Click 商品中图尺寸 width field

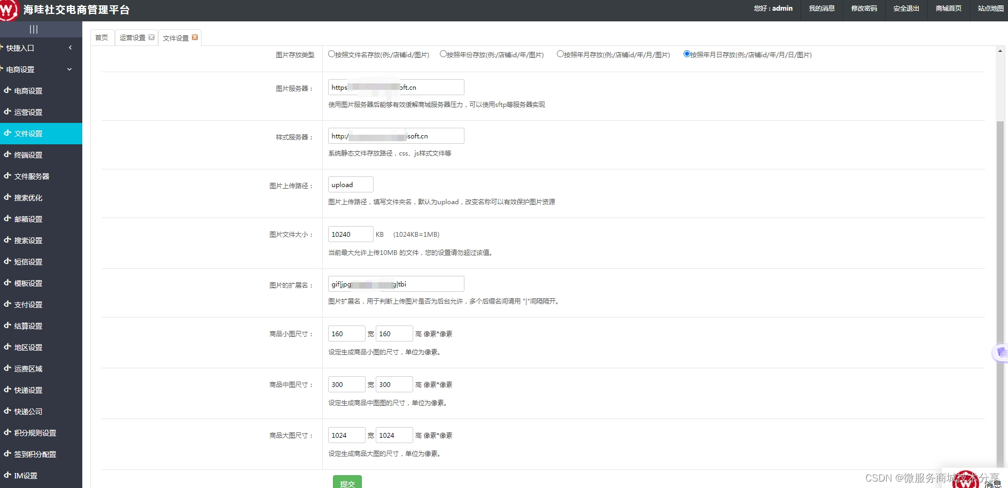point(347,384)
